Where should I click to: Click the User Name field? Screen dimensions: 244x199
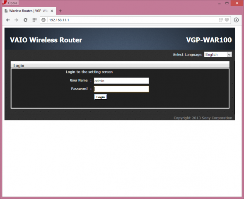point(121,81)
